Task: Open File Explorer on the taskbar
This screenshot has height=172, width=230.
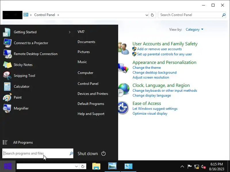Action: 96,166
